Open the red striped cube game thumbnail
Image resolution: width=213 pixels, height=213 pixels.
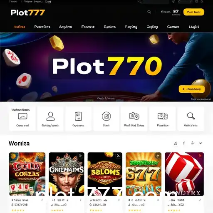pyautogui.click(x=184, y=174)
